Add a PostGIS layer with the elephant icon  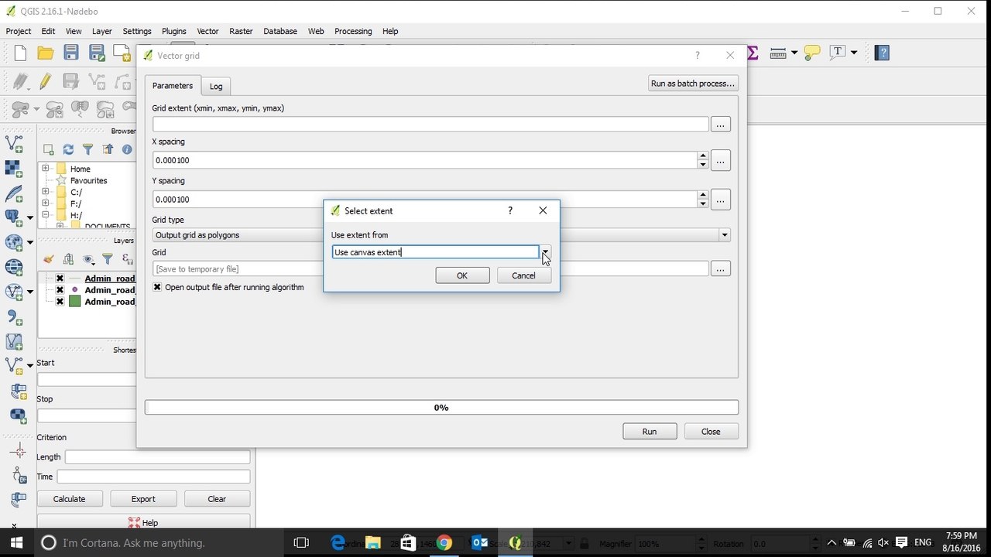pyautogui.click(x=12, y=217)
